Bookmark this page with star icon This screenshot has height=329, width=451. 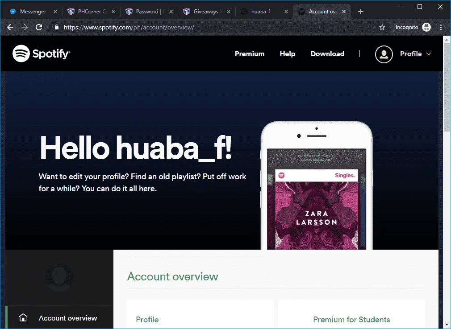(382, 27)
